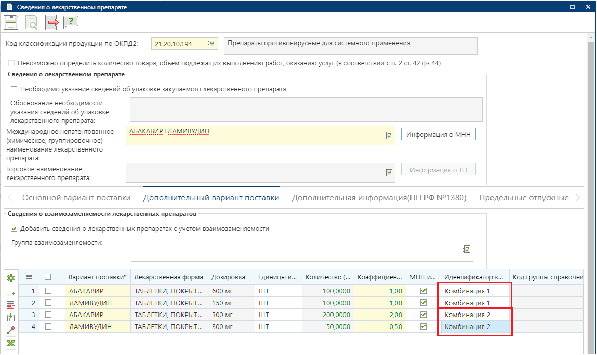Click dosage cell 600 мг

point(231,291)
